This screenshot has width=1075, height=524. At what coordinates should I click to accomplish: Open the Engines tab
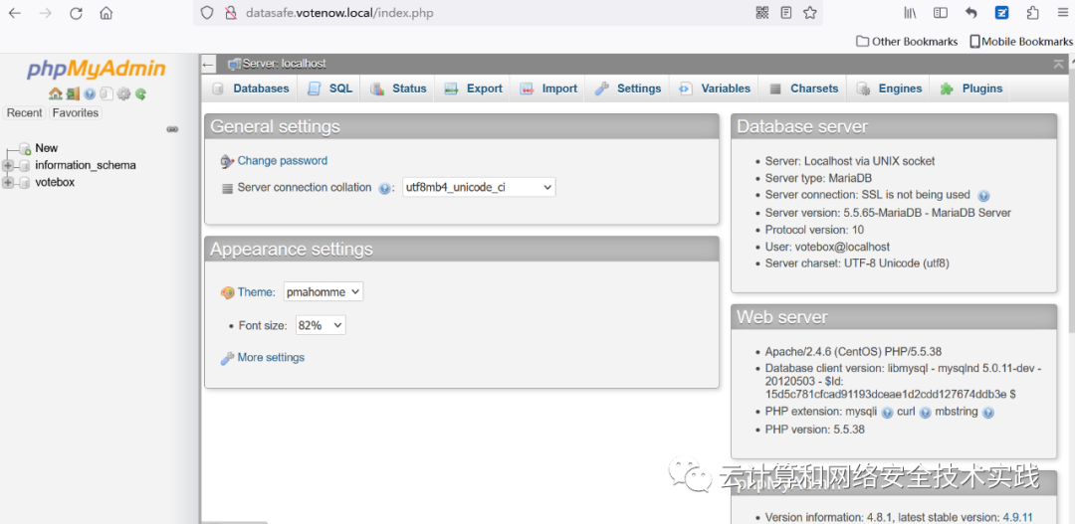890,88
